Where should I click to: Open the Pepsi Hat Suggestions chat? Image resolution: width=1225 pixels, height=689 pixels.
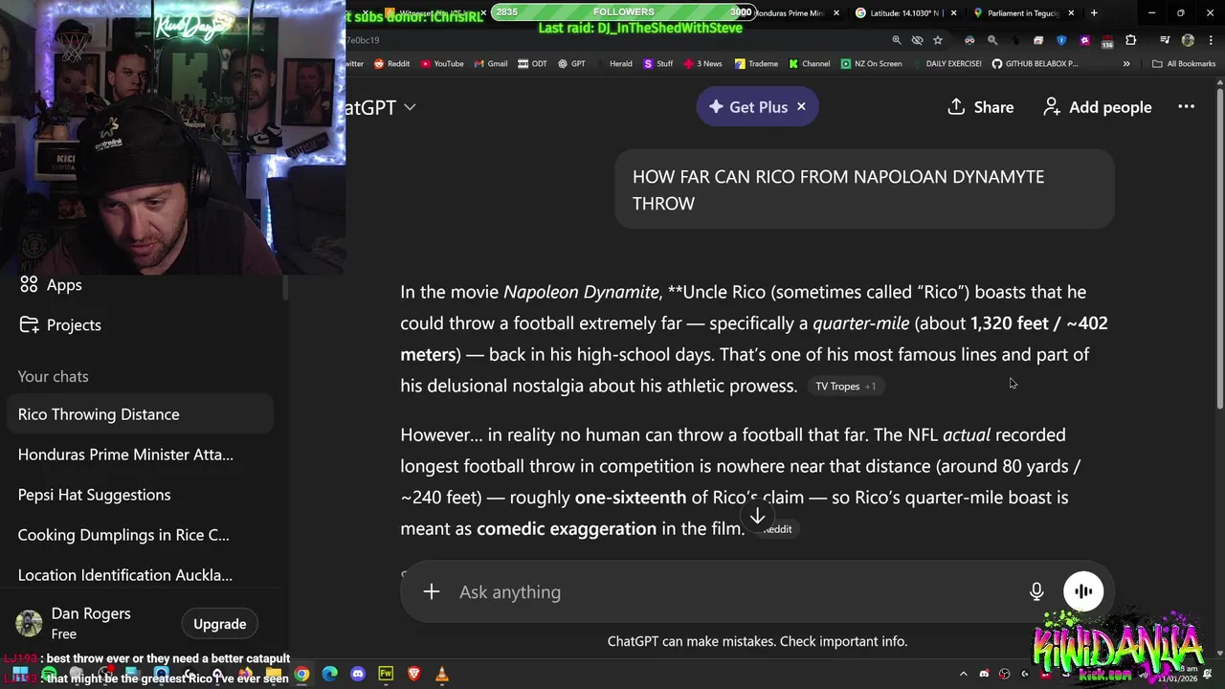pos(142,495)
